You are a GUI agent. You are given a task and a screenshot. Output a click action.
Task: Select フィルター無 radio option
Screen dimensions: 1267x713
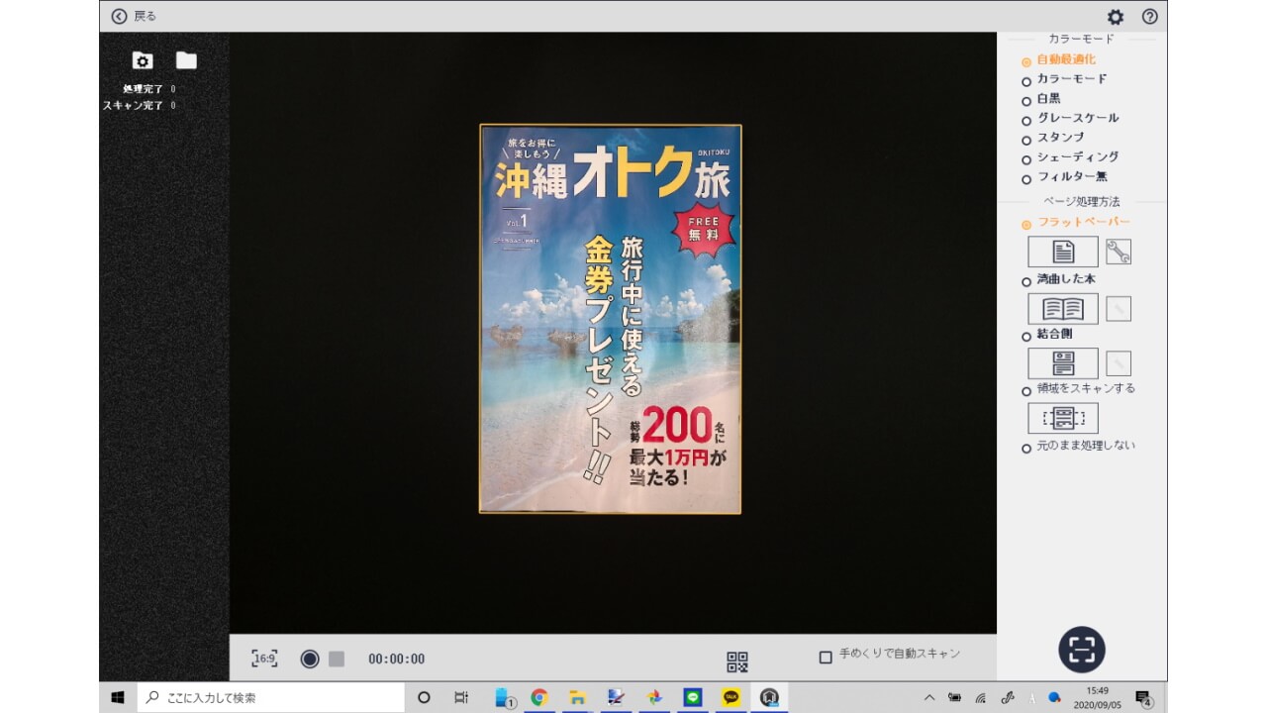(1026, 178)
